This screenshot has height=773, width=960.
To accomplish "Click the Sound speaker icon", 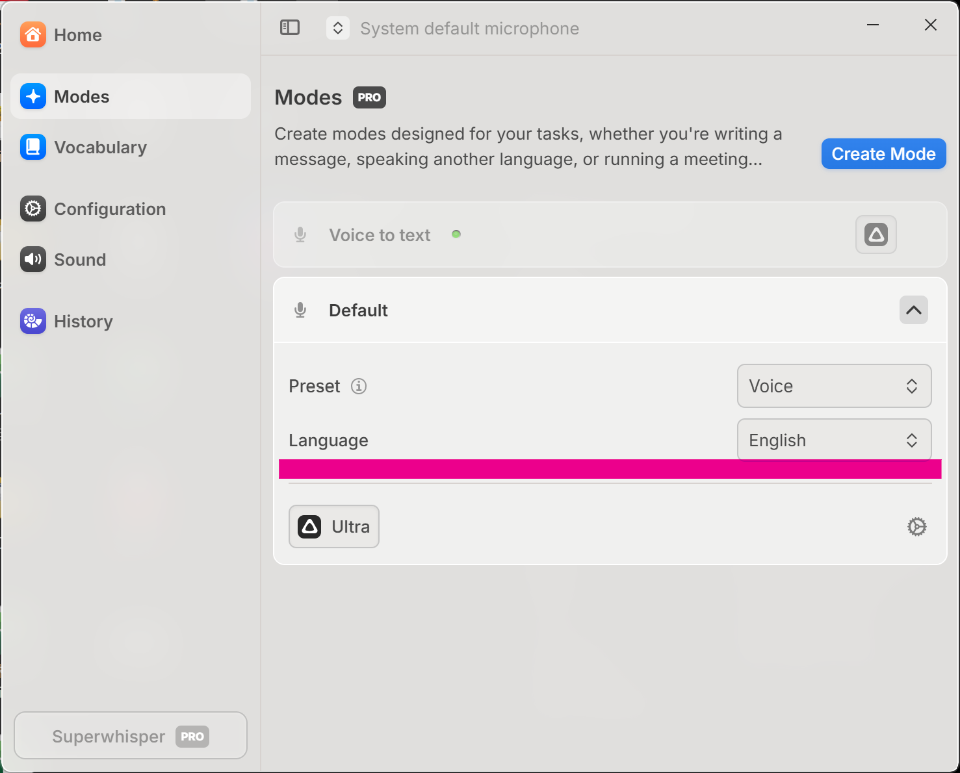I will pos(33,260).
